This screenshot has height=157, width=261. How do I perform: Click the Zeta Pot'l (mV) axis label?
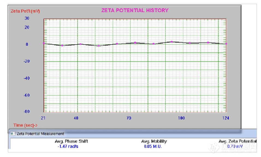(25, 11)
